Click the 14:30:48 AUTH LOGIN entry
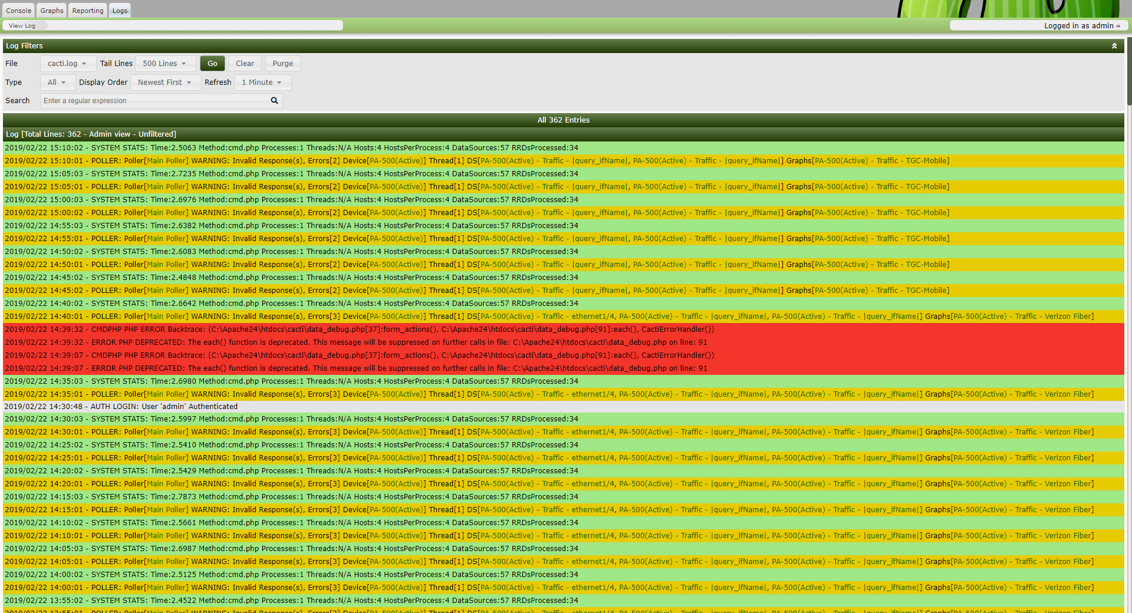 click(563, 407)
